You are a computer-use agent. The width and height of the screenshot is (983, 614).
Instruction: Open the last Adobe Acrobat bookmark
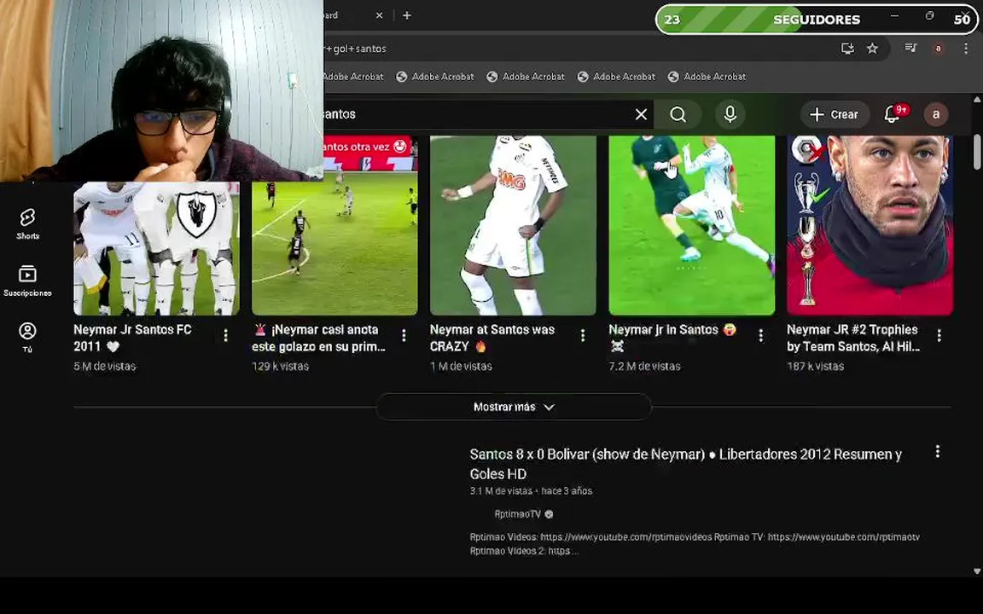coord(707,77)
